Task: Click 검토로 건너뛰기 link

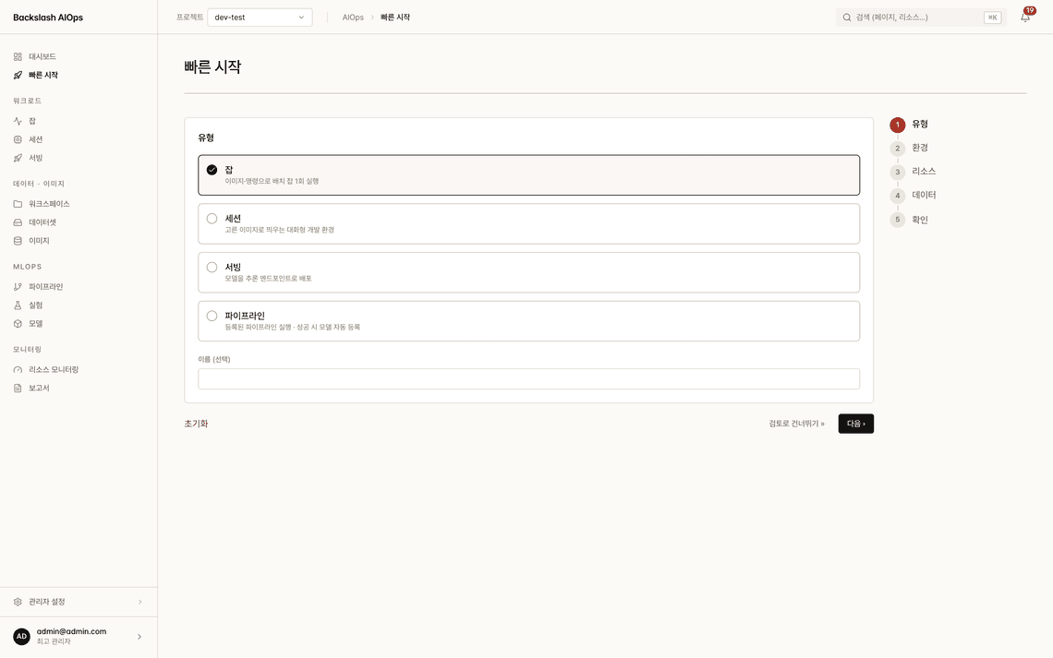Action: tap(796, 424)
